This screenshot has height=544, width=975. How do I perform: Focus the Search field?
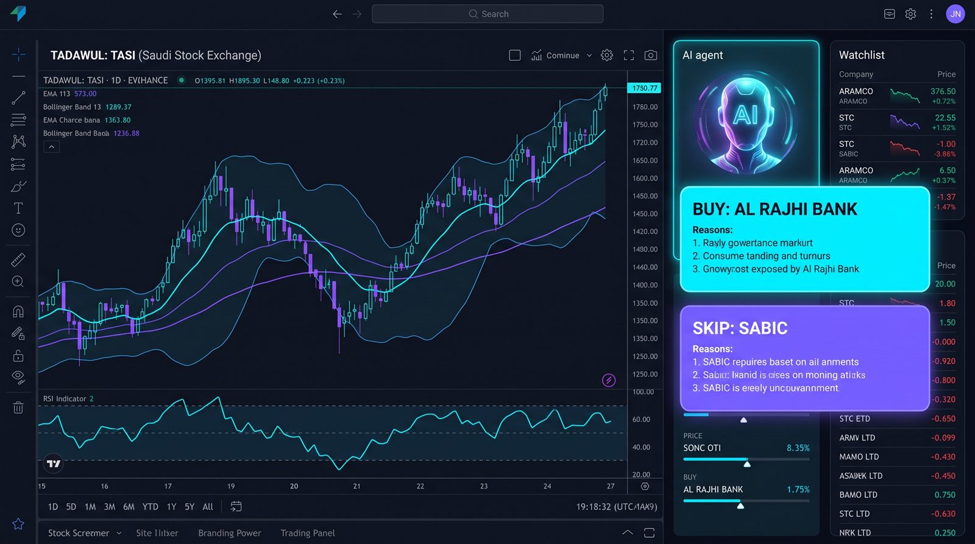[x=487, y=14]
